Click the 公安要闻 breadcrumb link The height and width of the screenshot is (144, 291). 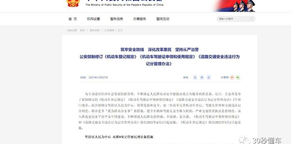(x=109, y=30)
